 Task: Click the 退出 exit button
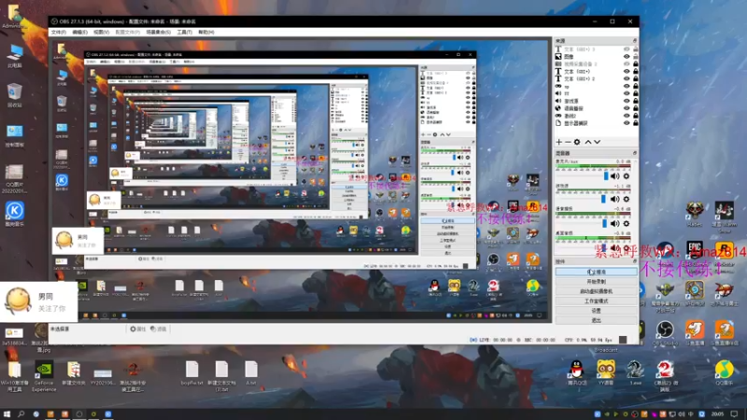click(596, 320)
